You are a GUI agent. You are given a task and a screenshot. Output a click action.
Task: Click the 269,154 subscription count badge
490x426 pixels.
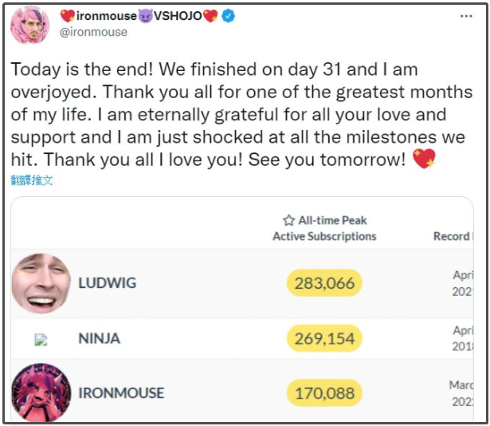click(x=324, y=338)
